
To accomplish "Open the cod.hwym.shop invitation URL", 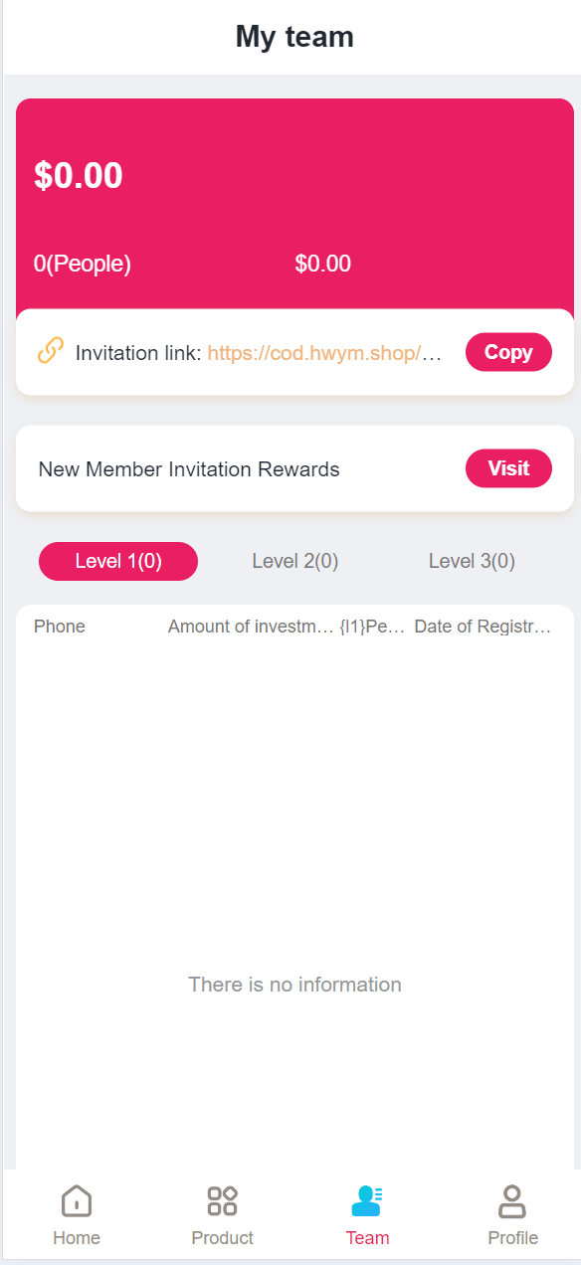I will (x=324, y=353).
